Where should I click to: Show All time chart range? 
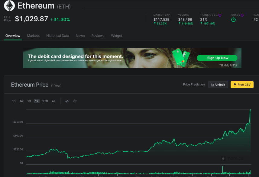[53, 101]
